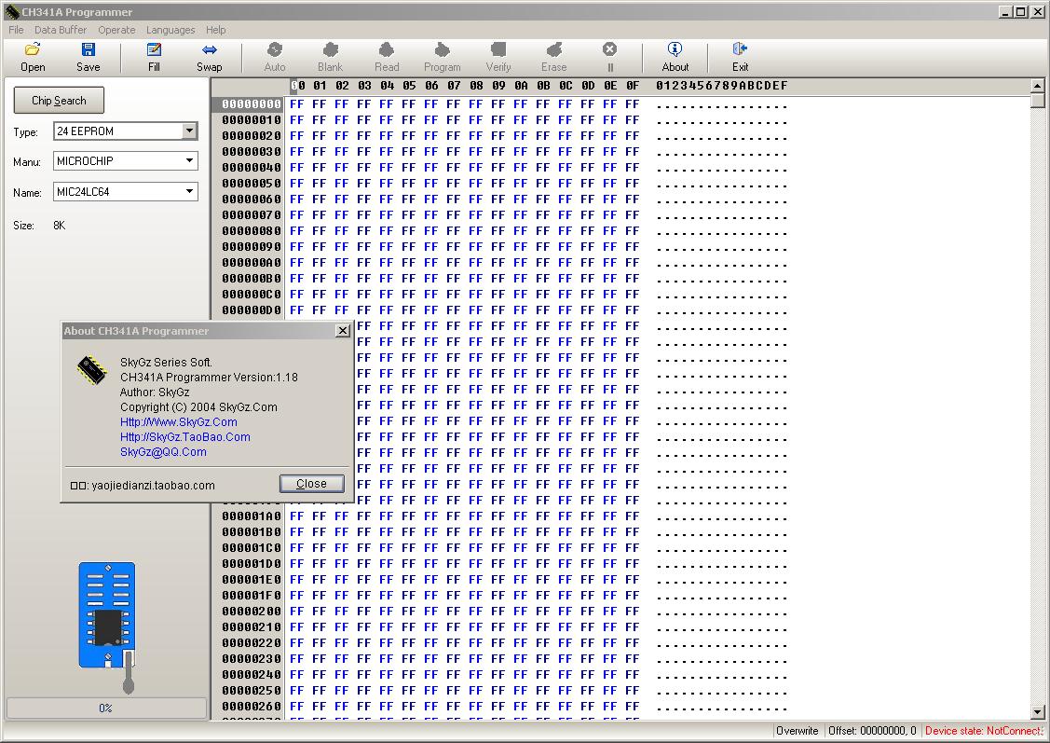Image resolution: width=1050 pixels, height=743 pixels.
Task: Click the Erase chip toolbar icon
Action: (x=554, y=57)
